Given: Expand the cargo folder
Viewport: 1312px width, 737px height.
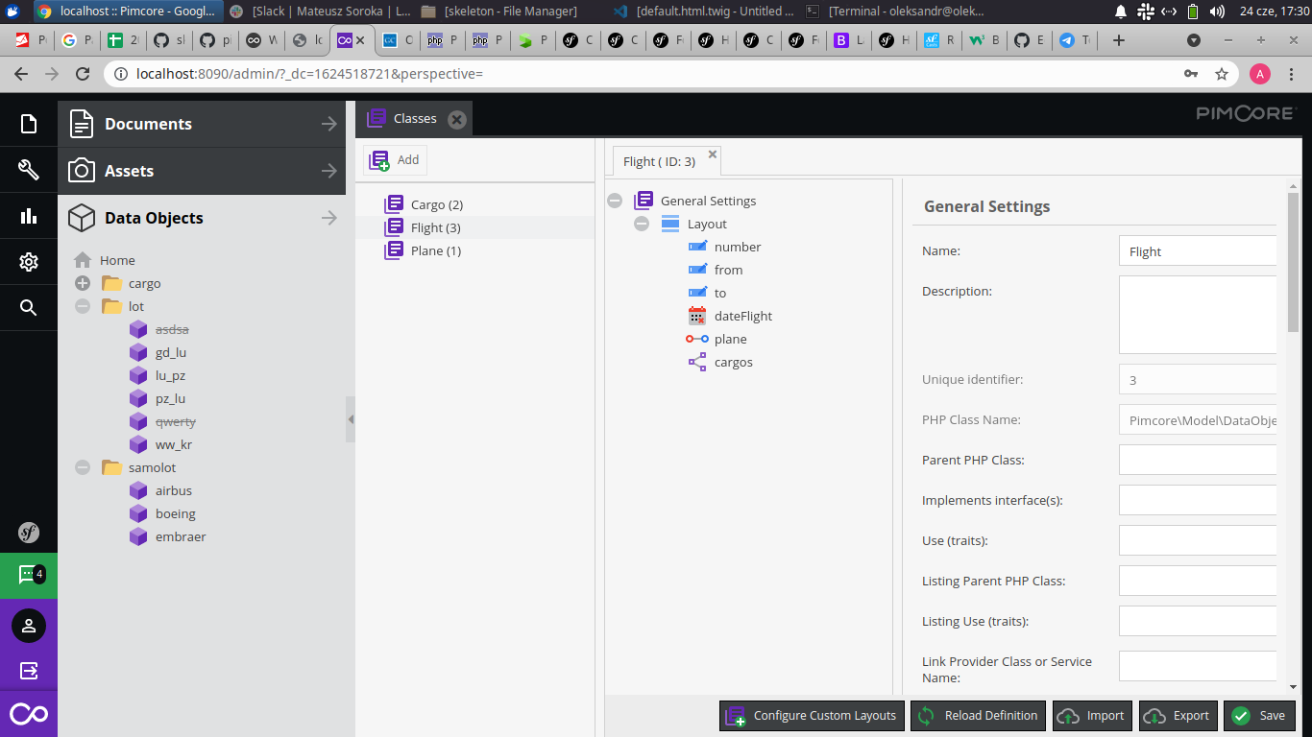Looking at the screenshot, I should [x=83, y=283].
